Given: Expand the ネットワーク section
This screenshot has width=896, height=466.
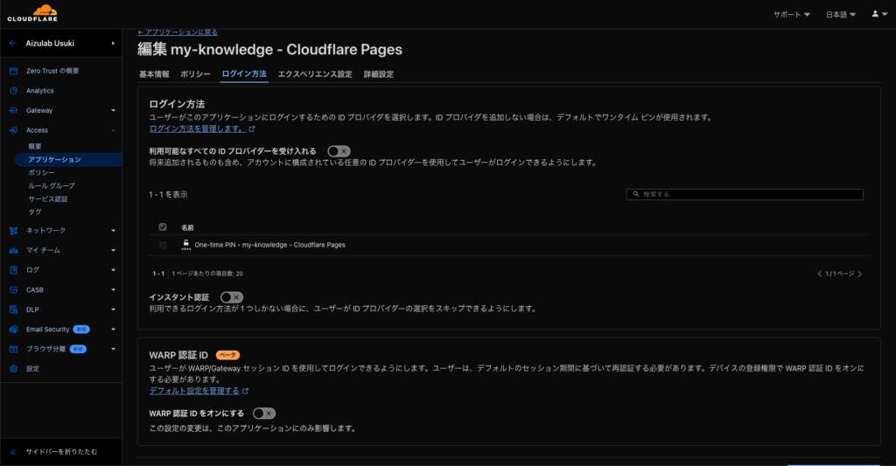Looking at the screenshot, I should (x=113, y=231).
